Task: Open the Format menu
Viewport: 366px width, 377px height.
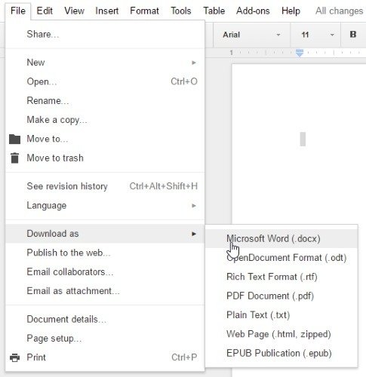Action: click(144, 11)
